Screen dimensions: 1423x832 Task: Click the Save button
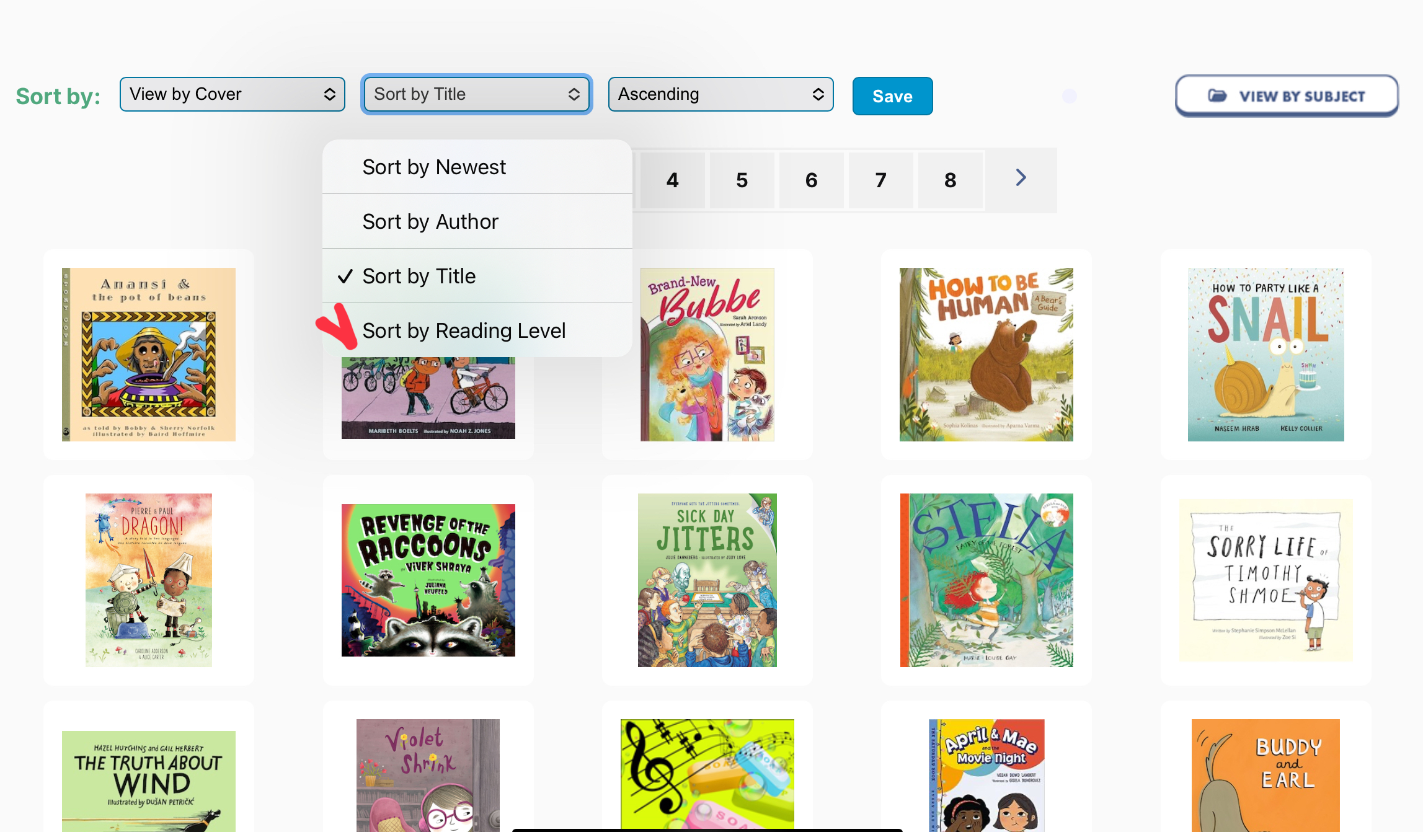click(x=892, y=96)
